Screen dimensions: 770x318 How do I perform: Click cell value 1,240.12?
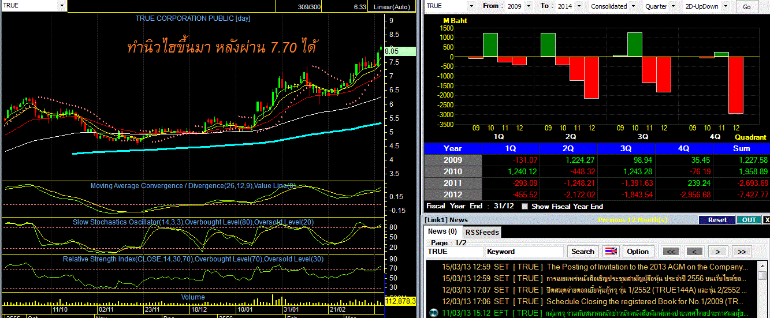click(522, 171)
